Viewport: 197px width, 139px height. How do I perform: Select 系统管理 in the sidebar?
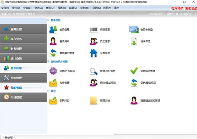pyautogui.click(x=23, y=78)
